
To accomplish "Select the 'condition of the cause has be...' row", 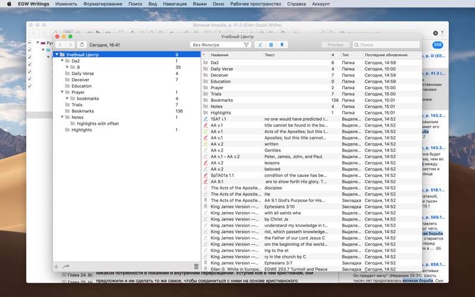I will click(x=311, y=175).
